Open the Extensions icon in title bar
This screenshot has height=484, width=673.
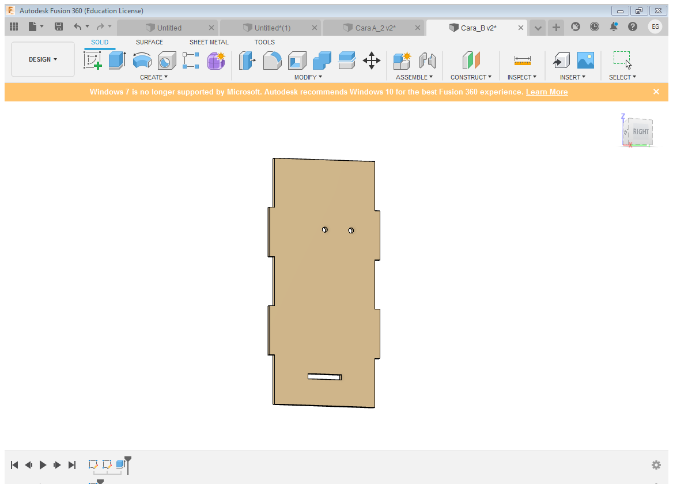[x=576, y=27]
